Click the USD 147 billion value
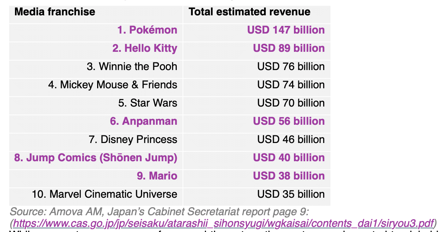Viewport: 444px width, 232px height. click(286, 30)
